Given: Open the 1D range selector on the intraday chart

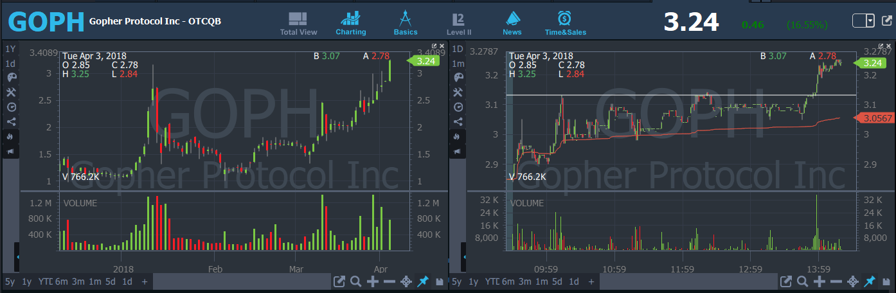Looking at the screenshot, I should coord(458,49).
